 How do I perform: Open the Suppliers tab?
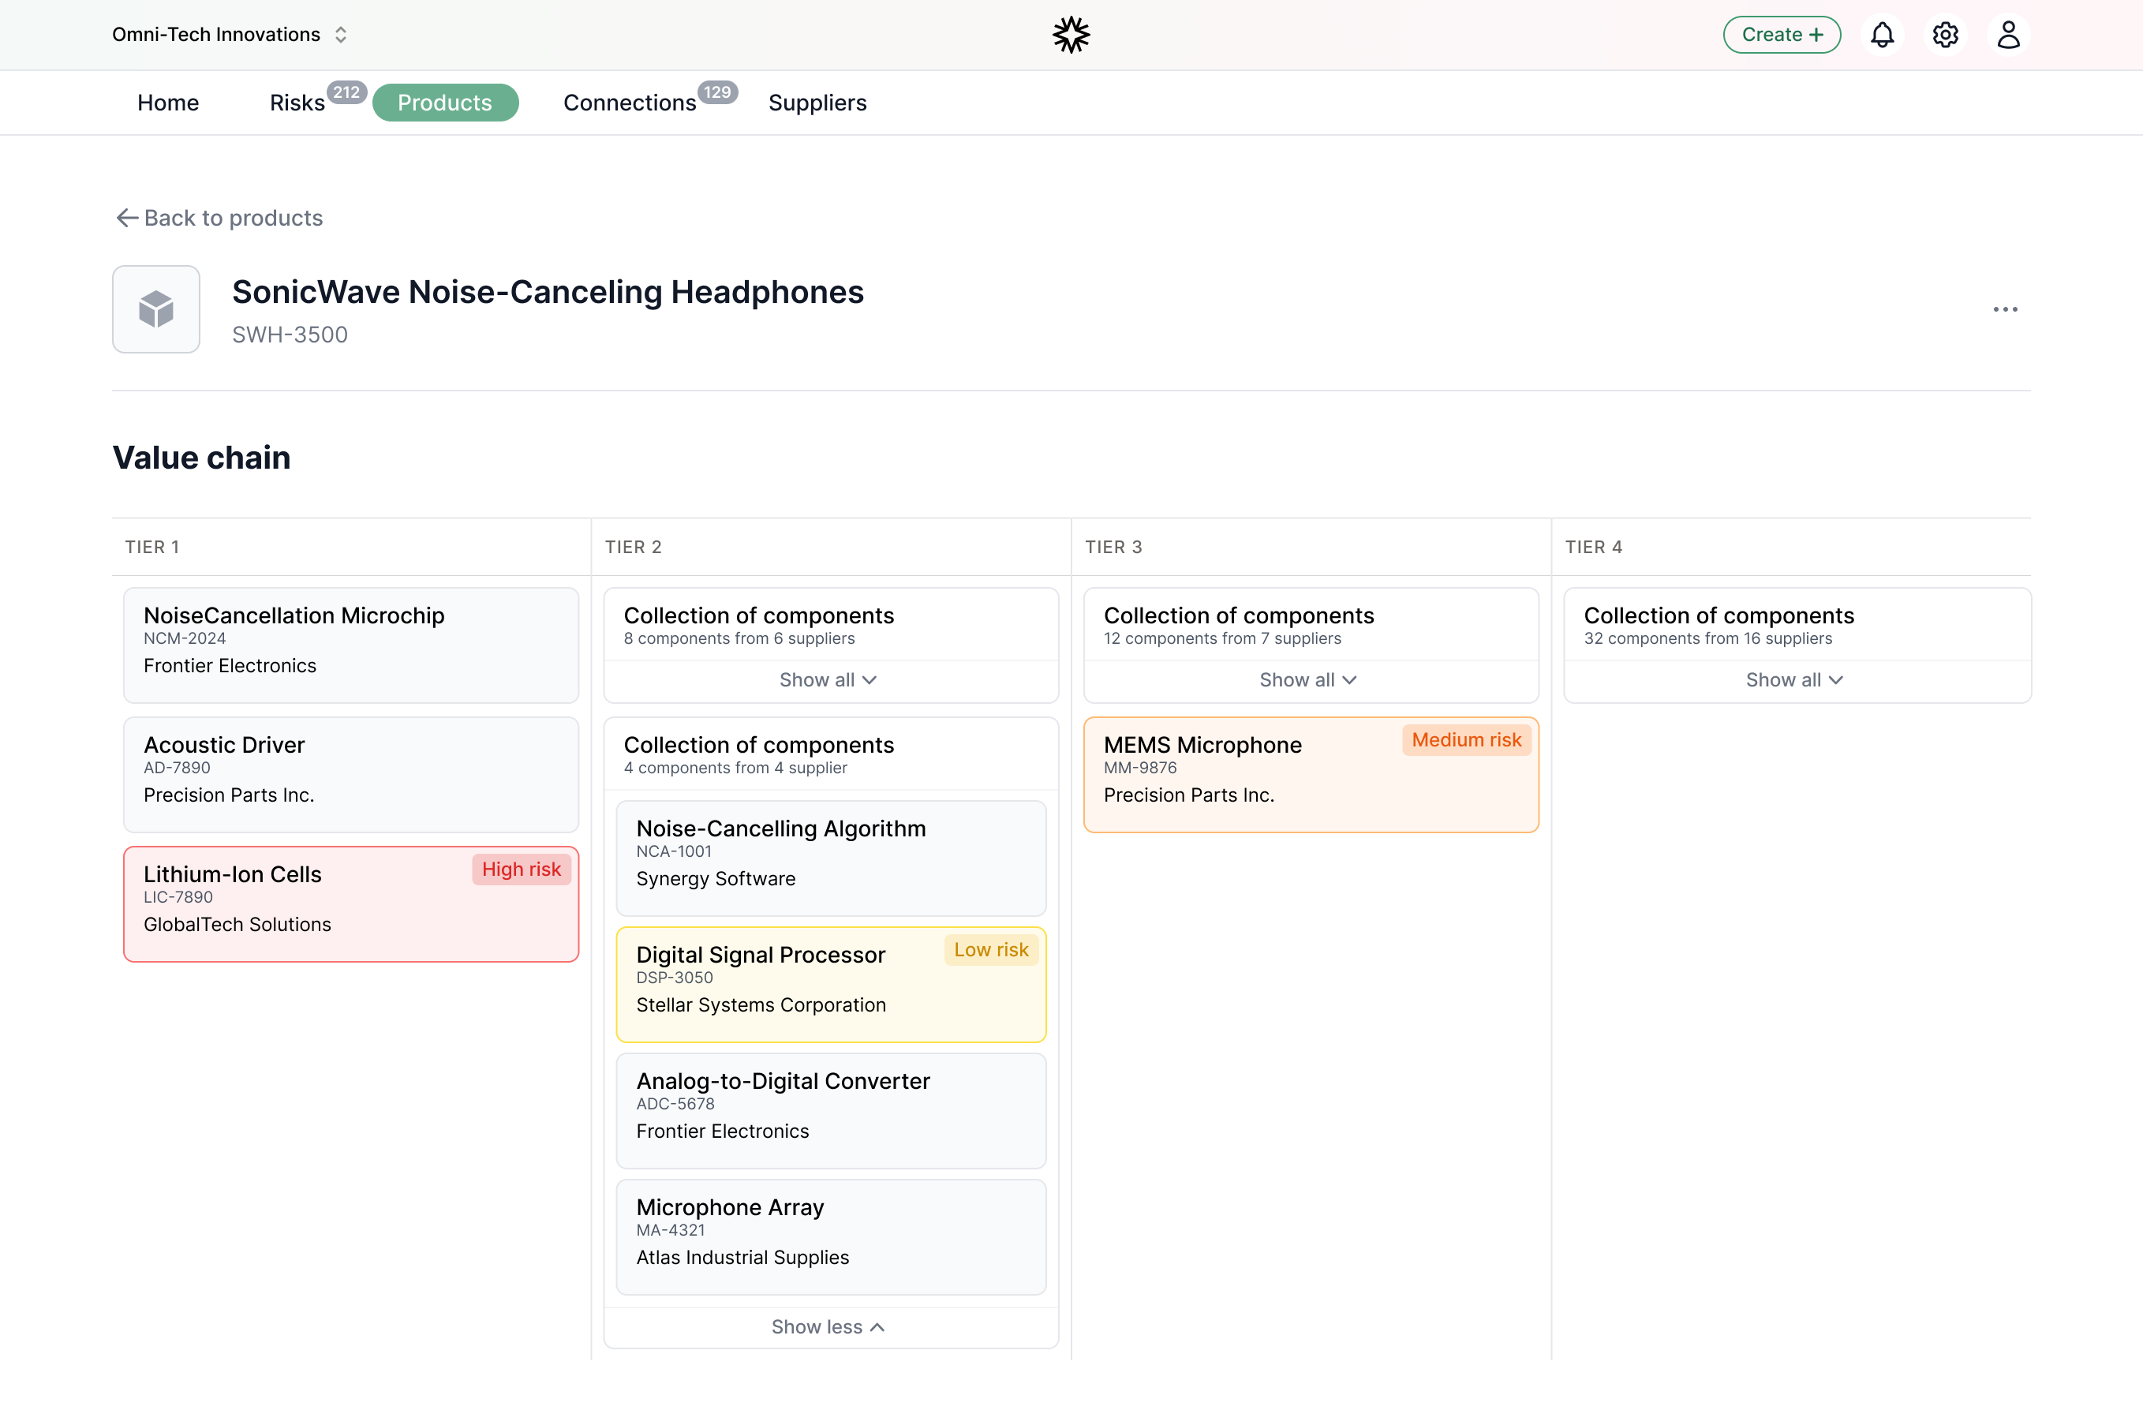[x=817, y=103]
